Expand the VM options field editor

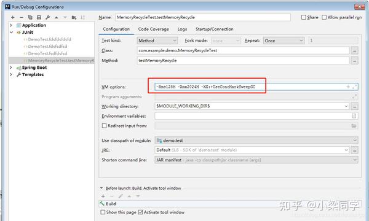tap(355, 87)
